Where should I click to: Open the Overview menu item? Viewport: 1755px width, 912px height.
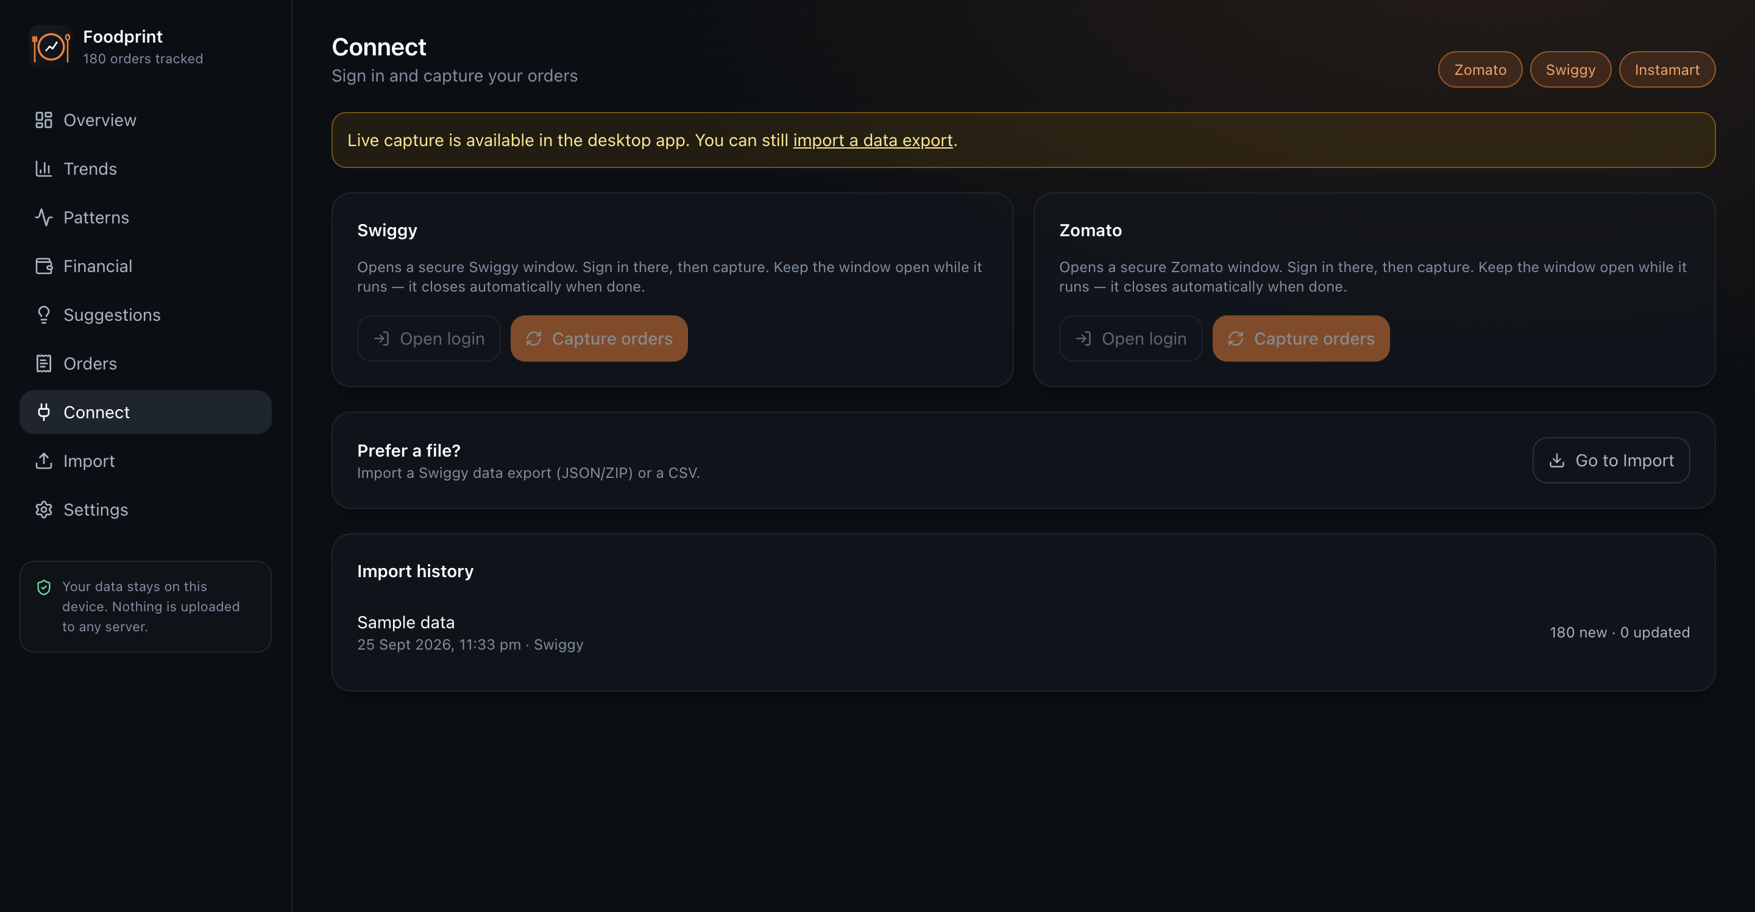[145, 120]
